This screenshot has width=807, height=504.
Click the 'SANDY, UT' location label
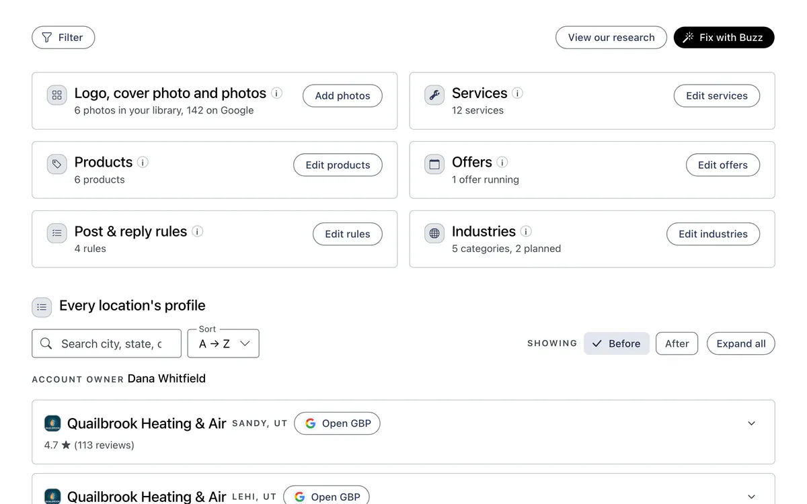(260, 423)
